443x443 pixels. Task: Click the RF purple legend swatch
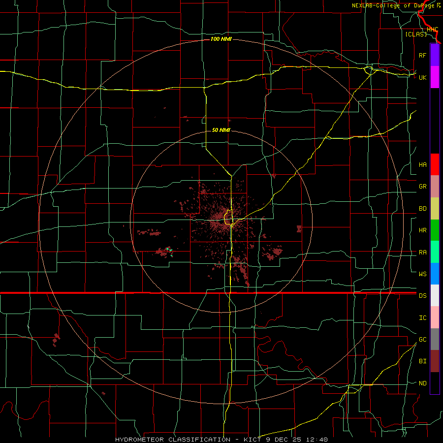tap(435, 55)
